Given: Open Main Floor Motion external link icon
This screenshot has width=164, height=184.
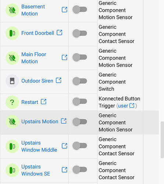Looking at the screenshot, I should 64,57.
